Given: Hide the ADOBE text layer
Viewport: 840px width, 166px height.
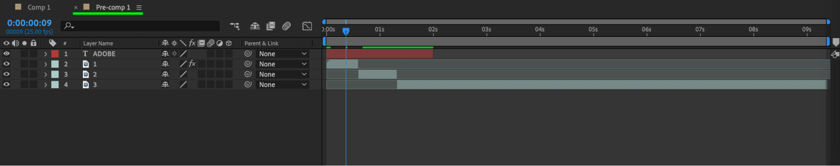Looking at the screenshot, I should click(6, 54).
